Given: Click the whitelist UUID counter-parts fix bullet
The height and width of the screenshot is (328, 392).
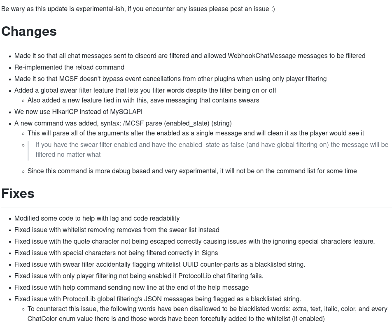Looking at the screenshot, I should pyautogui.click(x=159, y=265).
